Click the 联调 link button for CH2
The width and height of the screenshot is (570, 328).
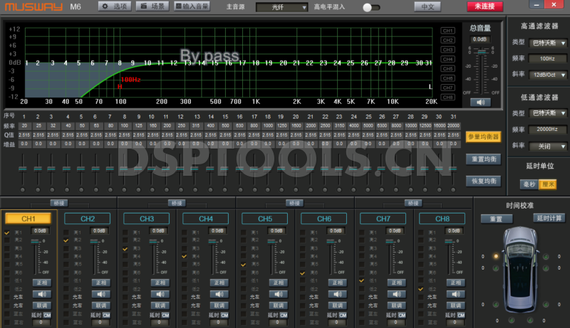pos(101,305)
